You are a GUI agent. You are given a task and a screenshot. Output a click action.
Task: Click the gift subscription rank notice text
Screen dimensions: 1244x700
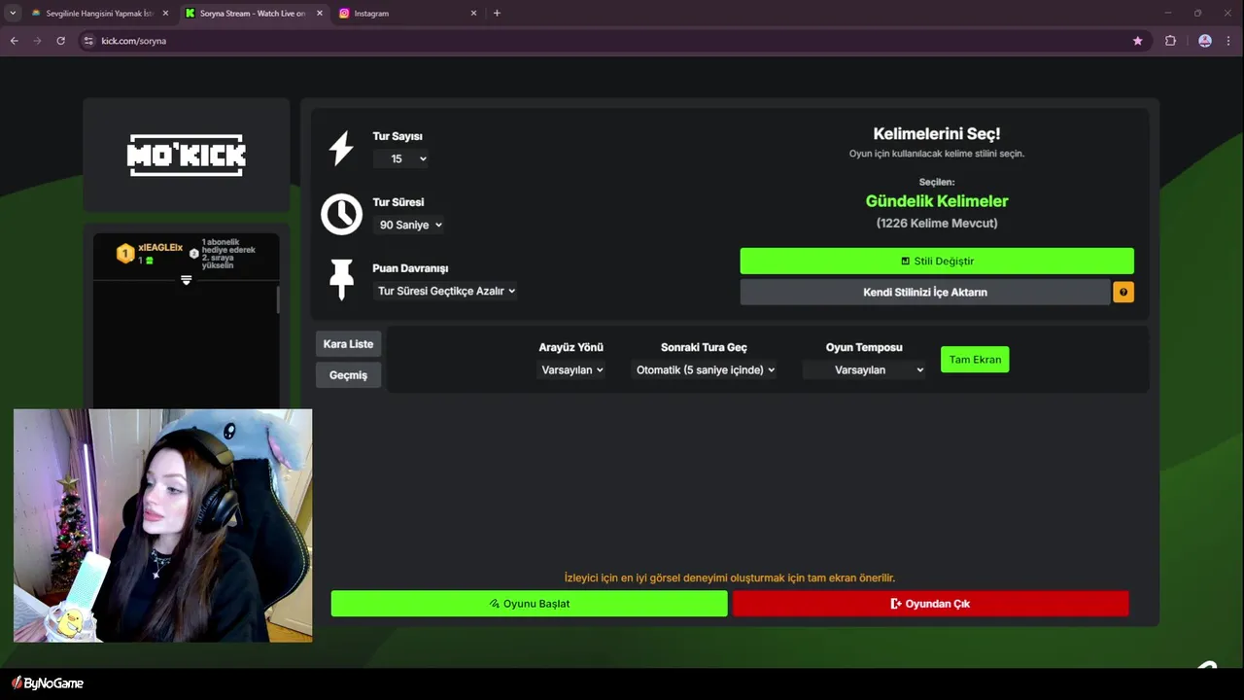point(228,254)
